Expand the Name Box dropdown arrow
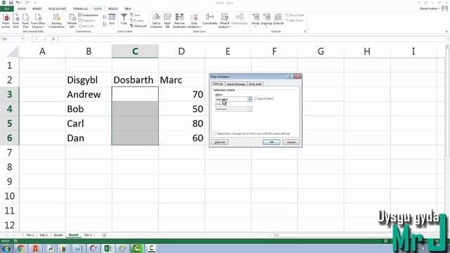 pos(22,39)
